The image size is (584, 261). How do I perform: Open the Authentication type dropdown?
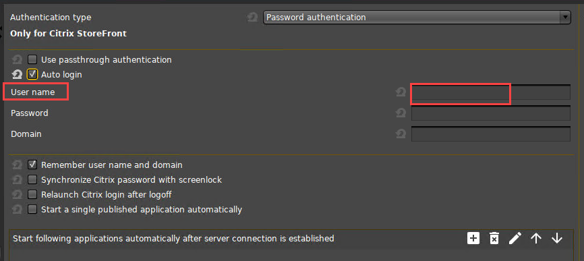(x=417, y=17)
